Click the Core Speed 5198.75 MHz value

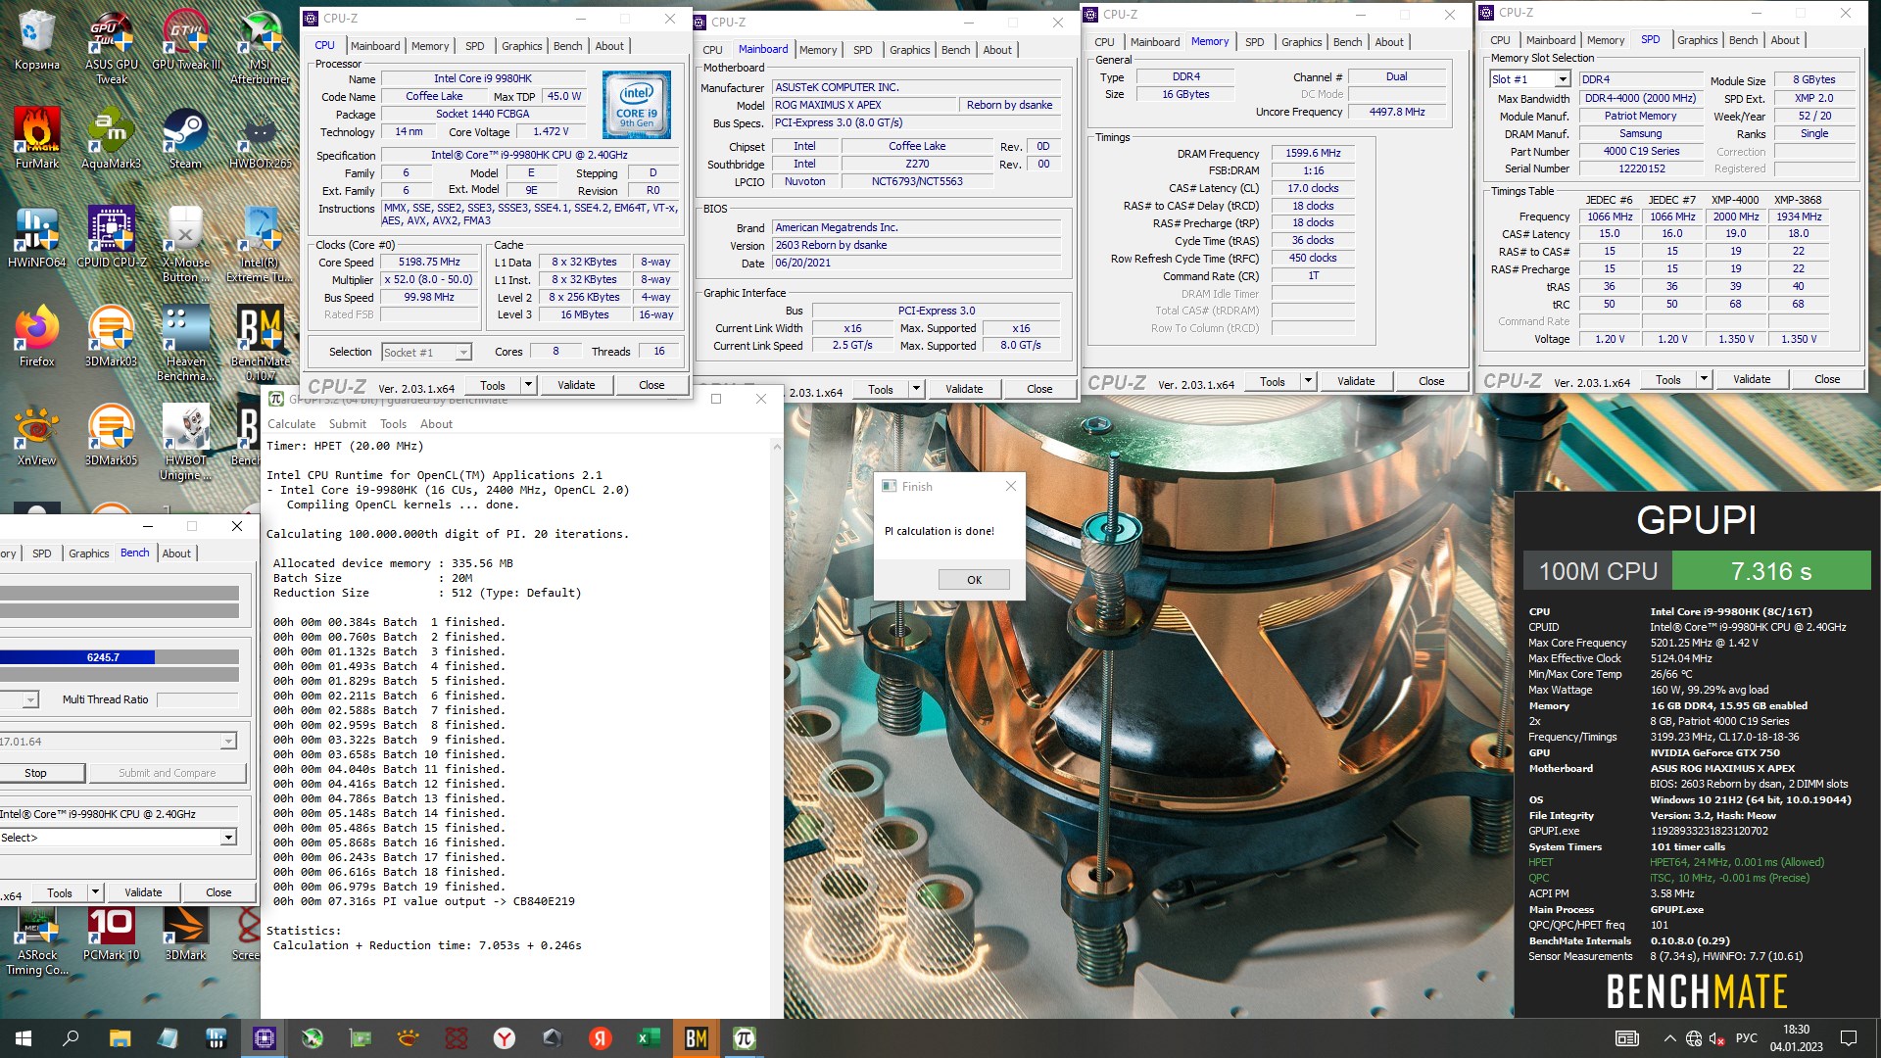coord(429,263)
